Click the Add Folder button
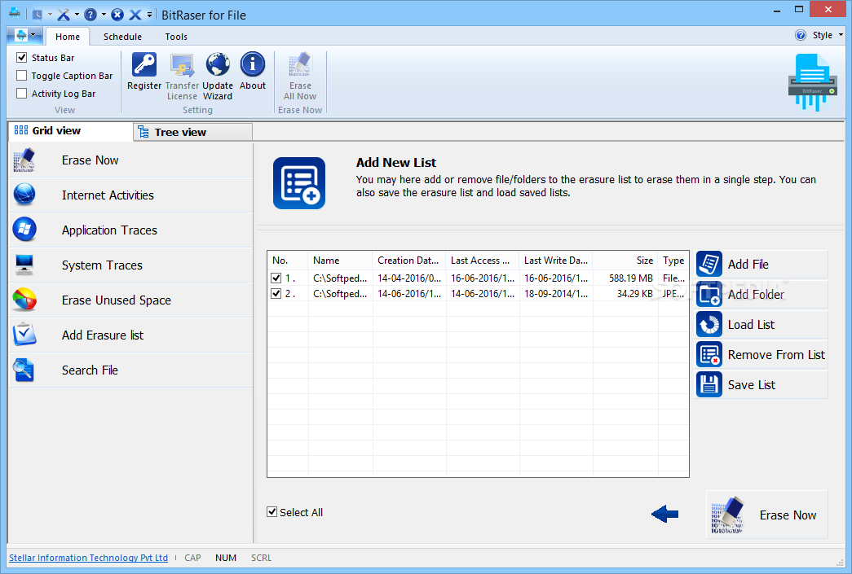The image size is (852, 574). point(762,295)
